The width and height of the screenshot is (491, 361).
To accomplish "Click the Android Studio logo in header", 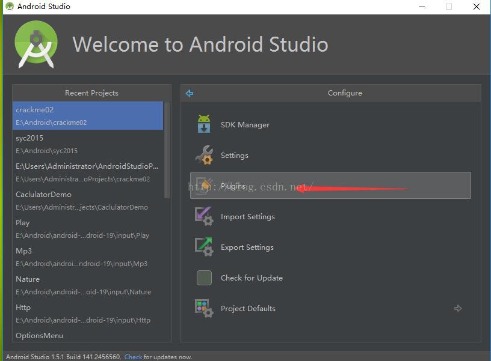I will tap(36, 44).
